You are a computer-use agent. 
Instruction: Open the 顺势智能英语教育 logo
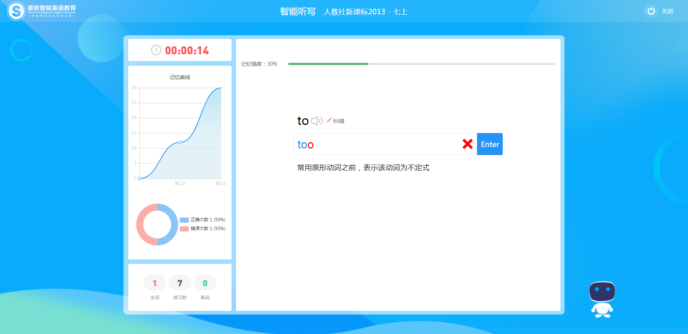(x=42, y=11)
